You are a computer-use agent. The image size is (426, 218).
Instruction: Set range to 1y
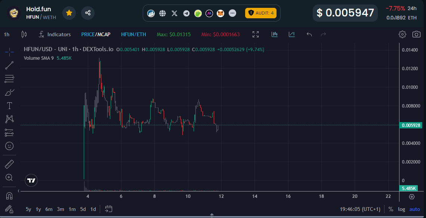(x=38, y=209)
